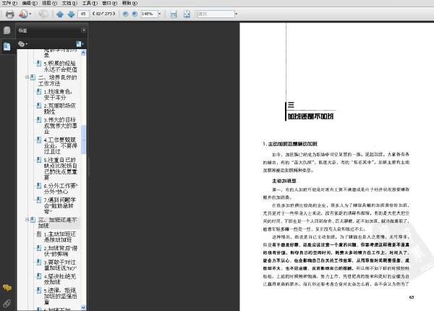Select bookmark 5.积累的经验永远不会贬值
The image size is (434, 311).
[x=60, y=67]
